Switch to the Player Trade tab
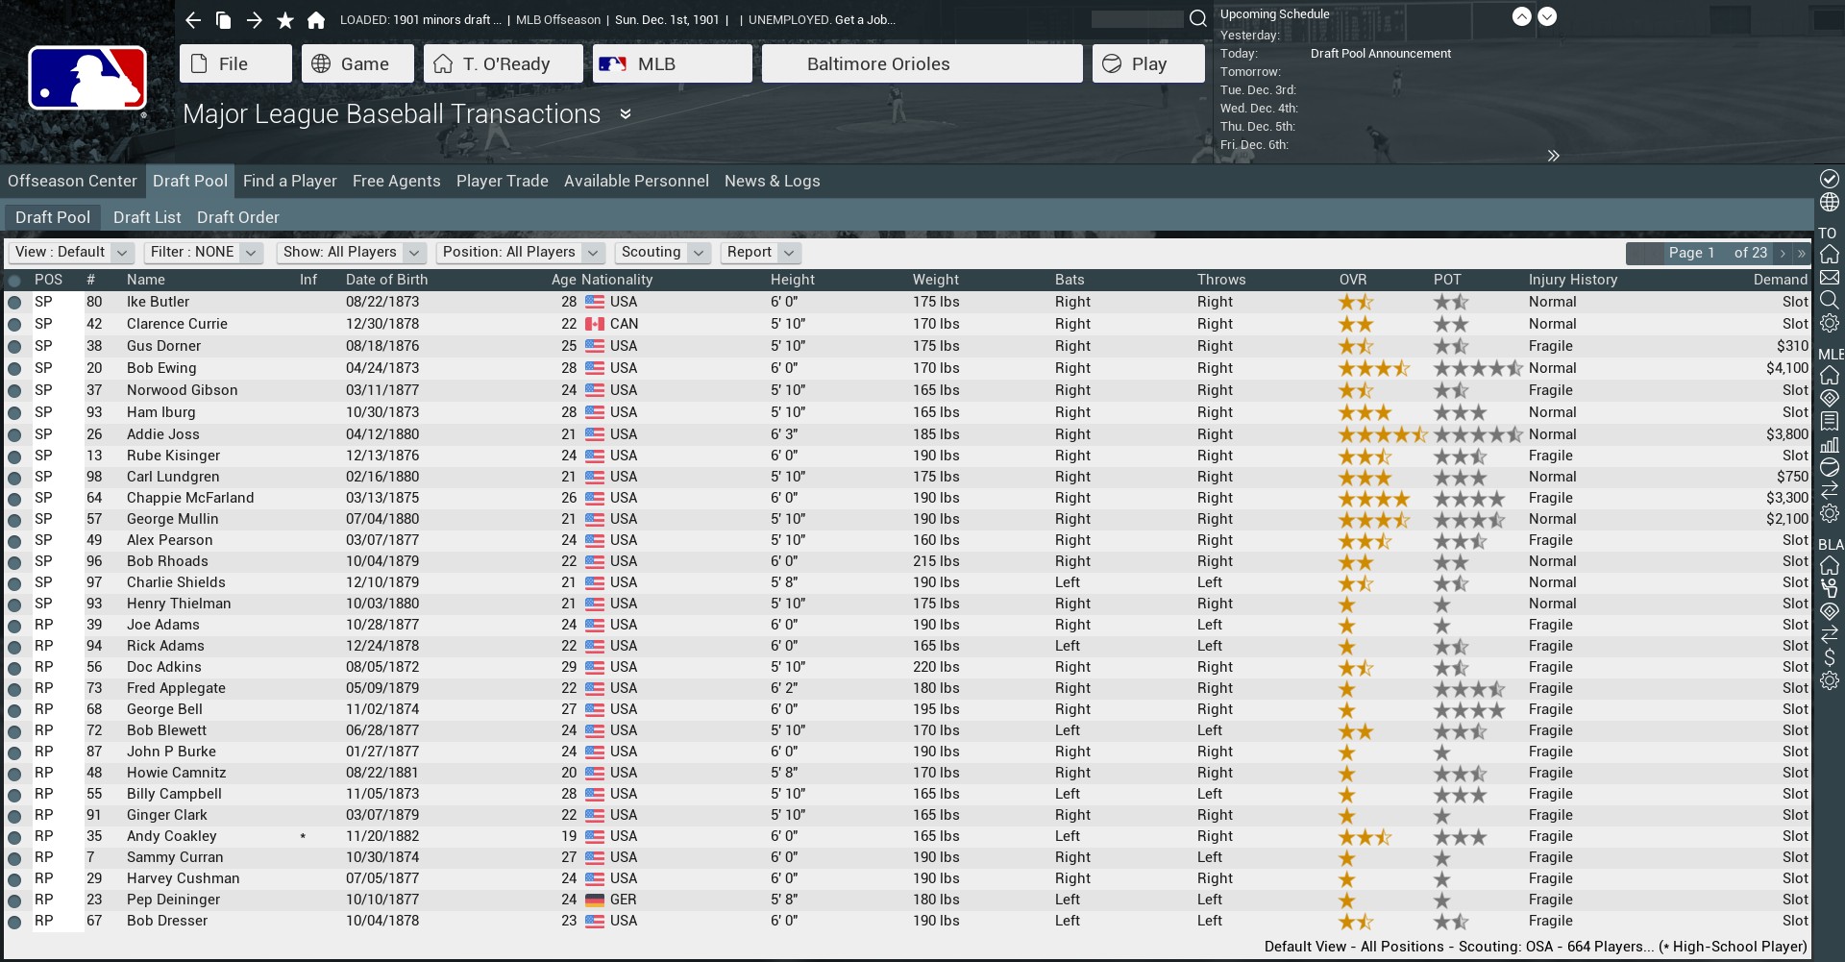Image resolution: width=1845 pixels, height=962 pixels. pos(502,181)
